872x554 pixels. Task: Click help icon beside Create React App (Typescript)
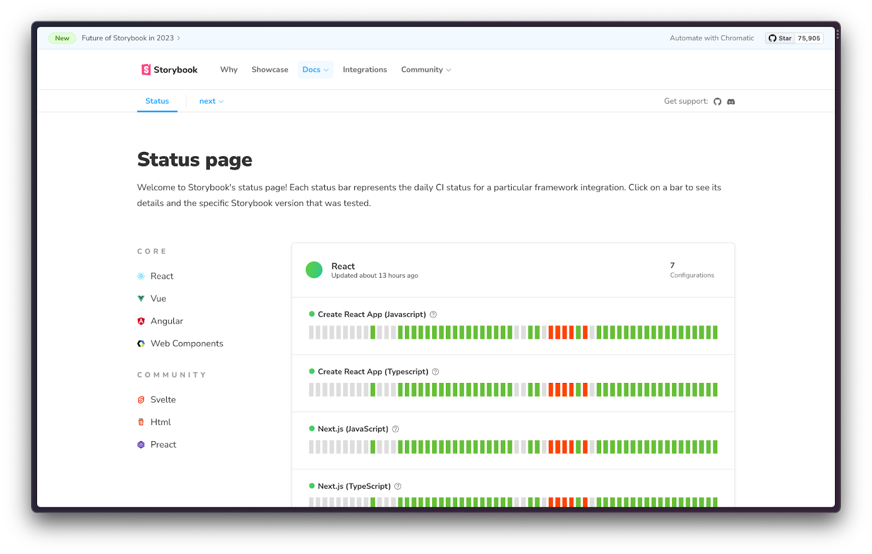[435, 372]
